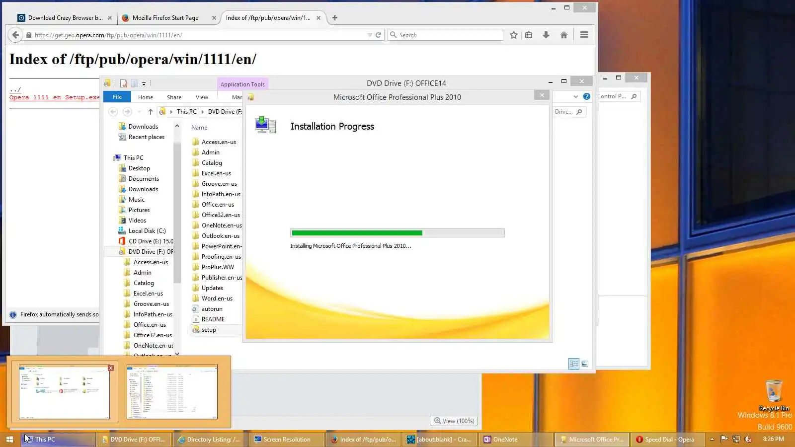The height and width of the screenshot is (447, 795).
Task: Open a new Firefox tab
Action: point(335,18)
